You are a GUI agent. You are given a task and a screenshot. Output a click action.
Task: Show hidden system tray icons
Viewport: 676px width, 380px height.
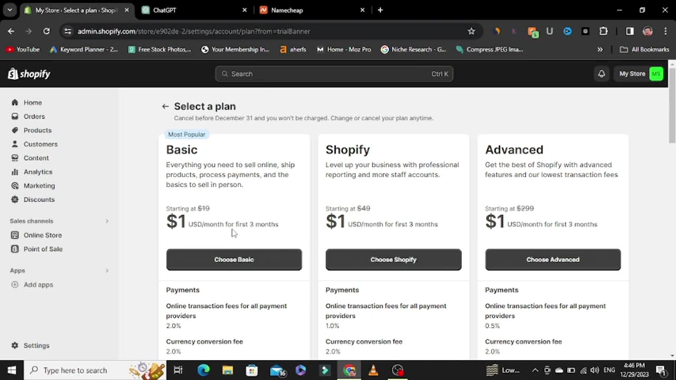(x=535, y=370)
